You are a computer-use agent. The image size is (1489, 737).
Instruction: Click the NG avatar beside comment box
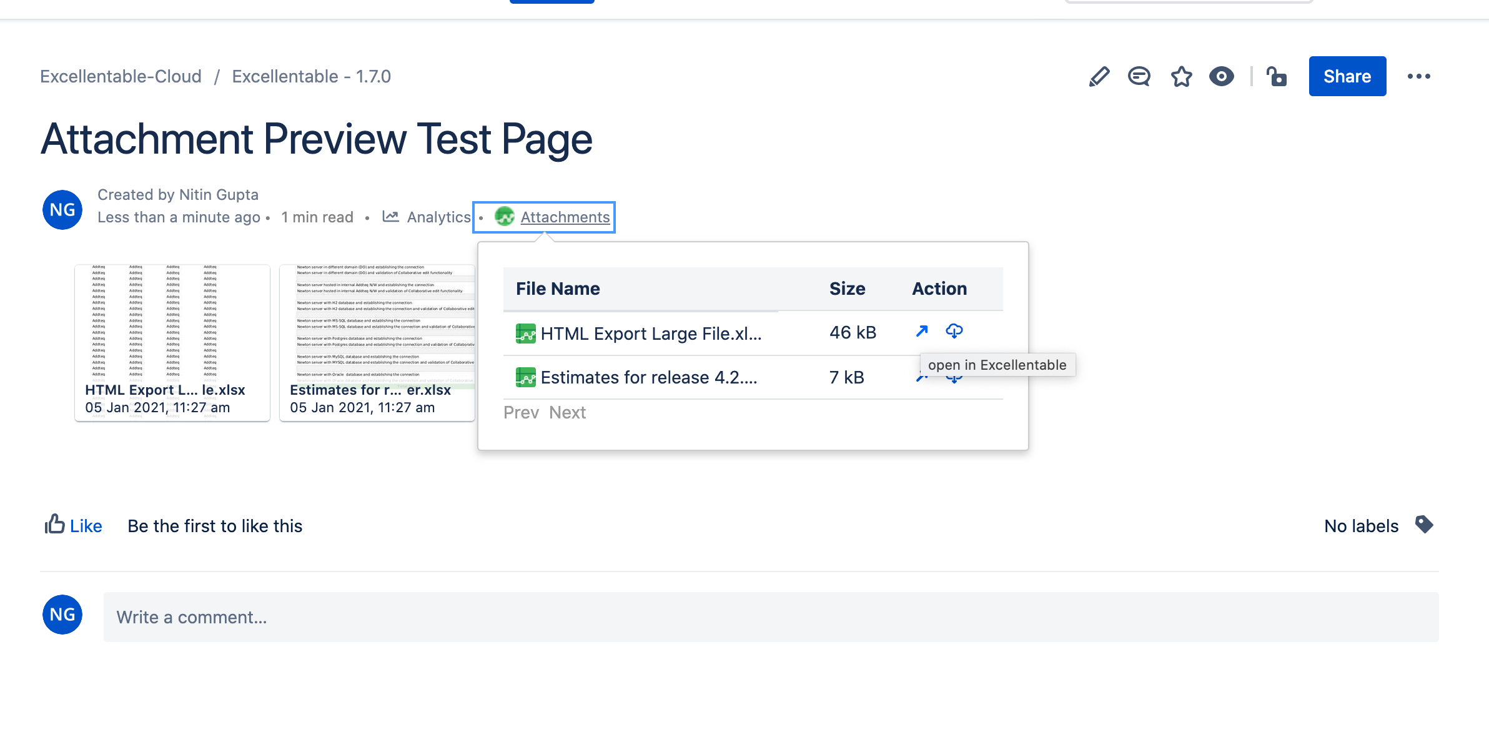(62, 615)
